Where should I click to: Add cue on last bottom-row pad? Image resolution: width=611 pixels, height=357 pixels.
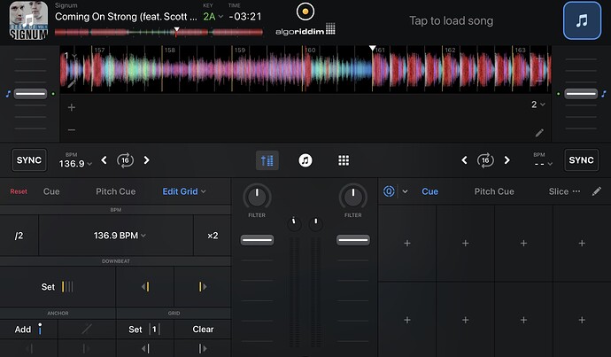point(582,320)
